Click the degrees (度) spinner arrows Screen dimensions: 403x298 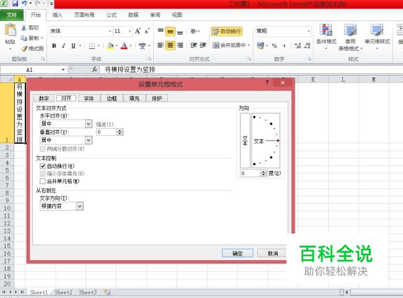coord(263,173)
